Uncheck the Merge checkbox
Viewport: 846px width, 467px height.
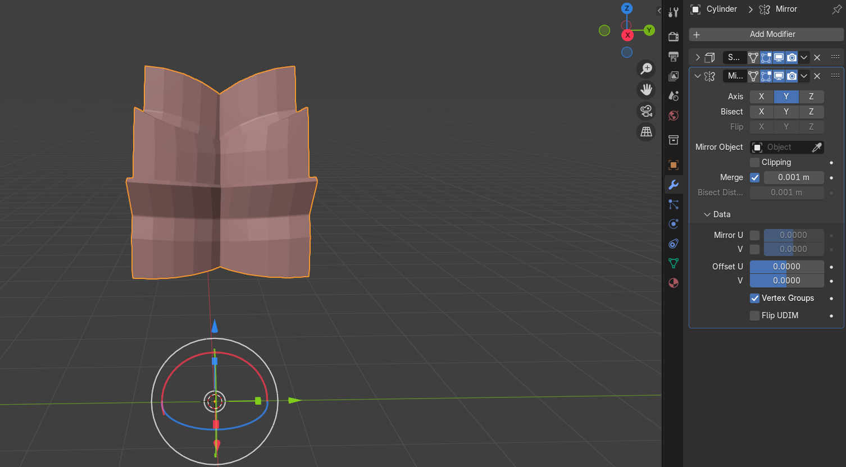coord(755,177)
